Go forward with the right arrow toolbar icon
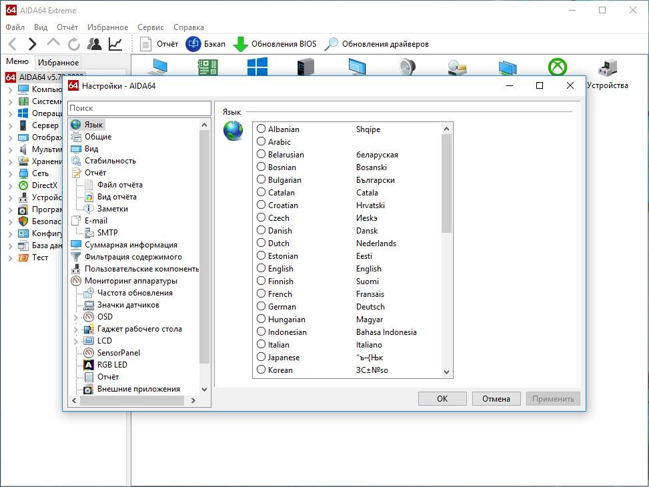Image resolution: width=649 pixels, height=487 pixels. pos(32,44)
